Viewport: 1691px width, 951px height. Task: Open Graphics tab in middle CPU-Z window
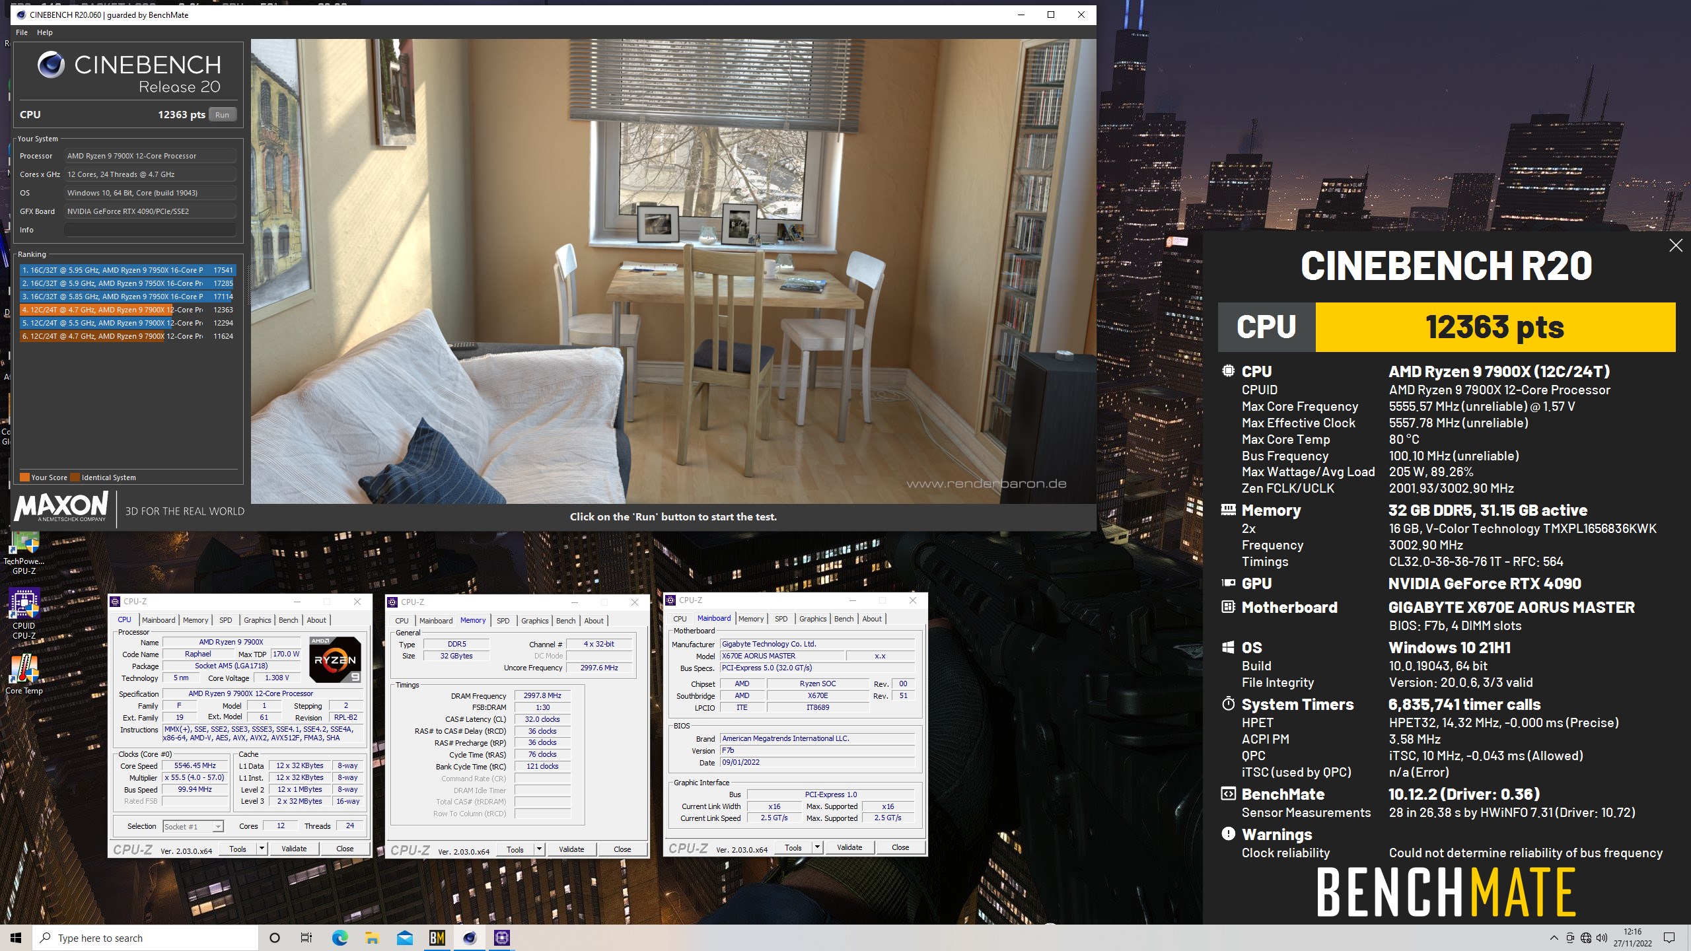534,621
